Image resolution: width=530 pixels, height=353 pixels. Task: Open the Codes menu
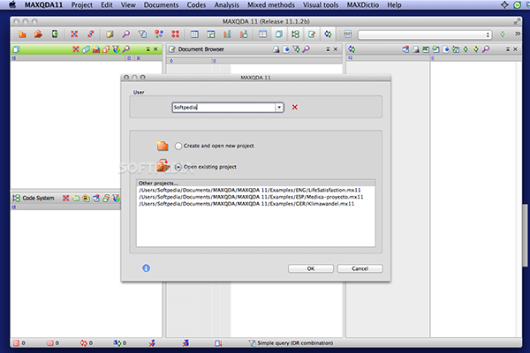point(196,5)
